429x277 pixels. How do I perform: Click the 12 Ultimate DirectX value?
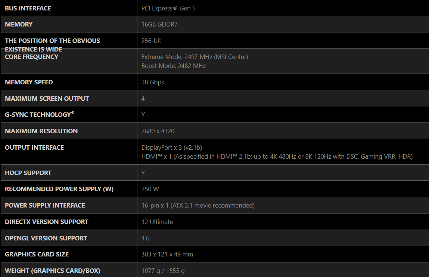point(157,222)
